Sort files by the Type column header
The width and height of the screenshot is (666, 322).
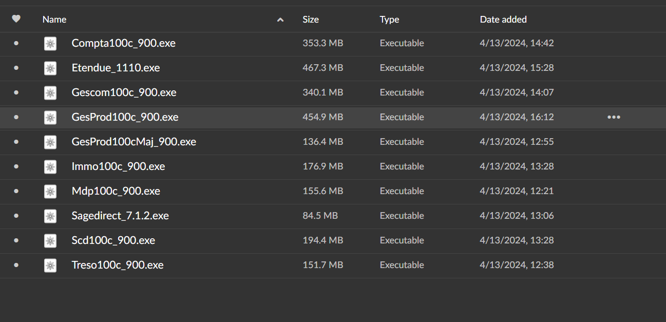389,20
